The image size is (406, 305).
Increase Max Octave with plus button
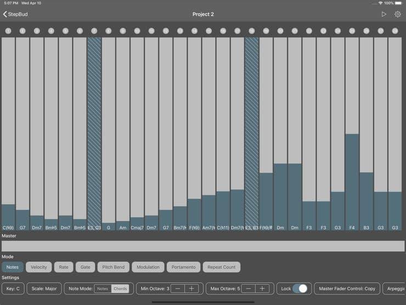pyautogui.click(x=262, y=289)
